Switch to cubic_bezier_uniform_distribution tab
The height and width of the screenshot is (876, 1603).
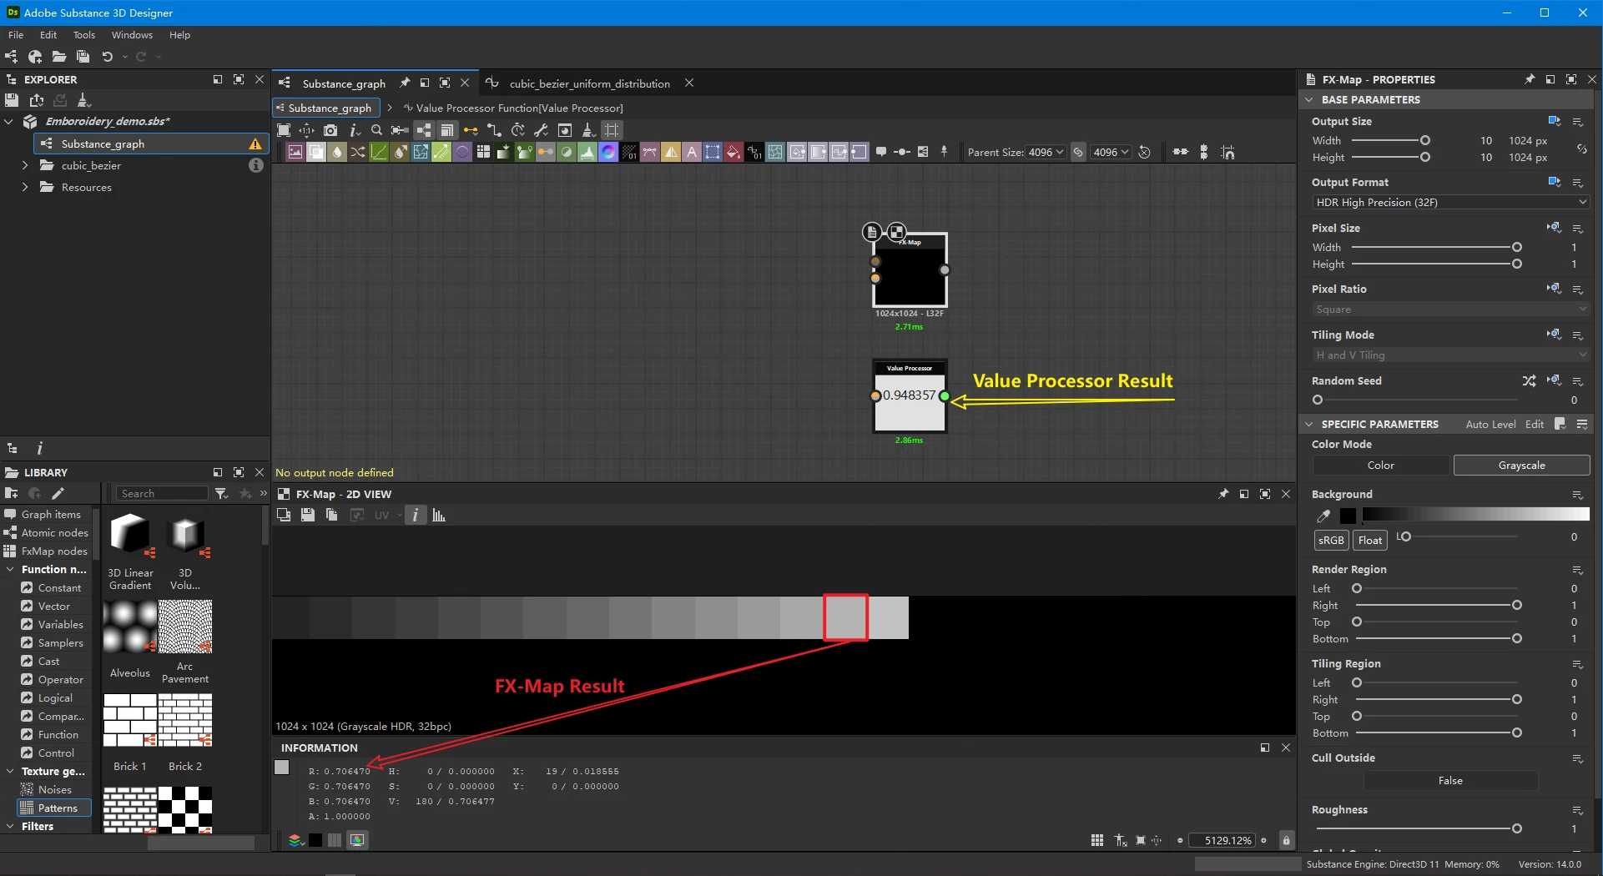pos(589,83)
